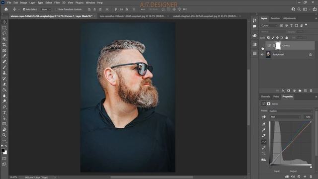Open the Kind filter dropdown in Layers
Screen dimensions: 318x179
(x=269, y=25)
